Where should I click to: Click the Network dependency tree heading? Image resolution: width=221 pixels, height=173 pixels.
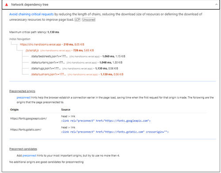coord(30,4)
